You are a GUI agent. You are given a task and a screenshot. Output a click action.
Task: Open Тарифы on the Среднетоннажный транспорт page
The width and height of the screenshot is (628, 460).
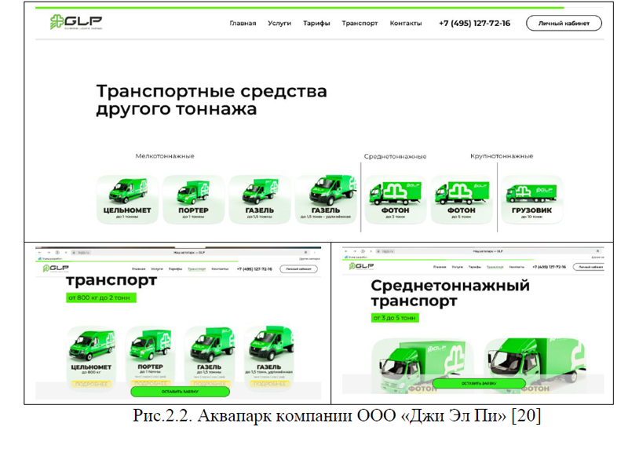(475, 267)
